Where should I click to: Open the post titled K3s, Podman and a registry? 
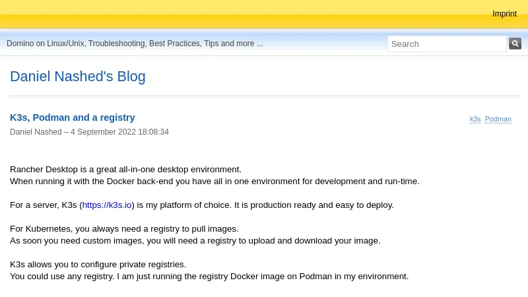72,117
